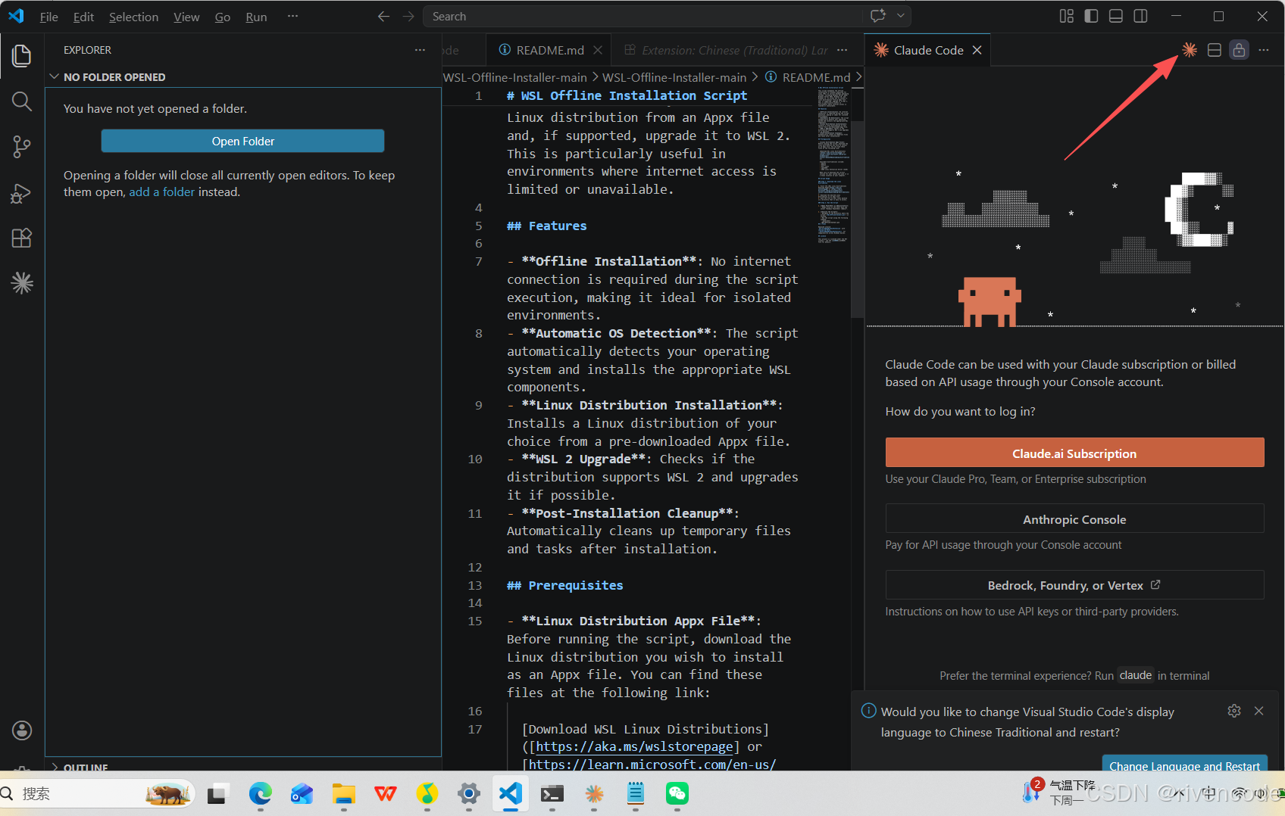This screenshot has width=1285, height=816.
Task: Select the second WSL-Offline-Installer-main breadcrumb
Action: (x=674, y=77)
